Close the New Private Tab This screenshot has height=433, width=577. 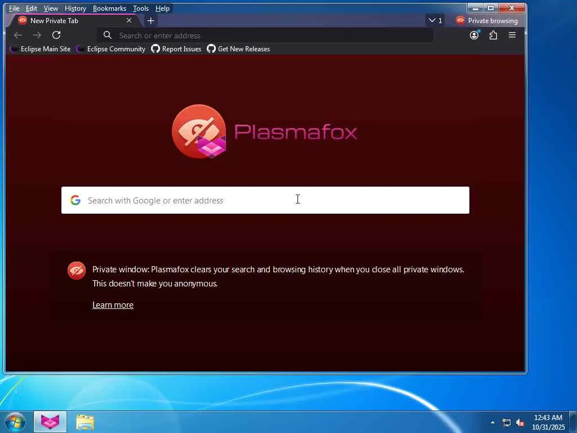[x=129, y=21]
